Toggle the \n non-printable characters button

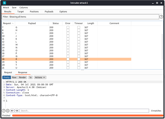click(30, 77)
